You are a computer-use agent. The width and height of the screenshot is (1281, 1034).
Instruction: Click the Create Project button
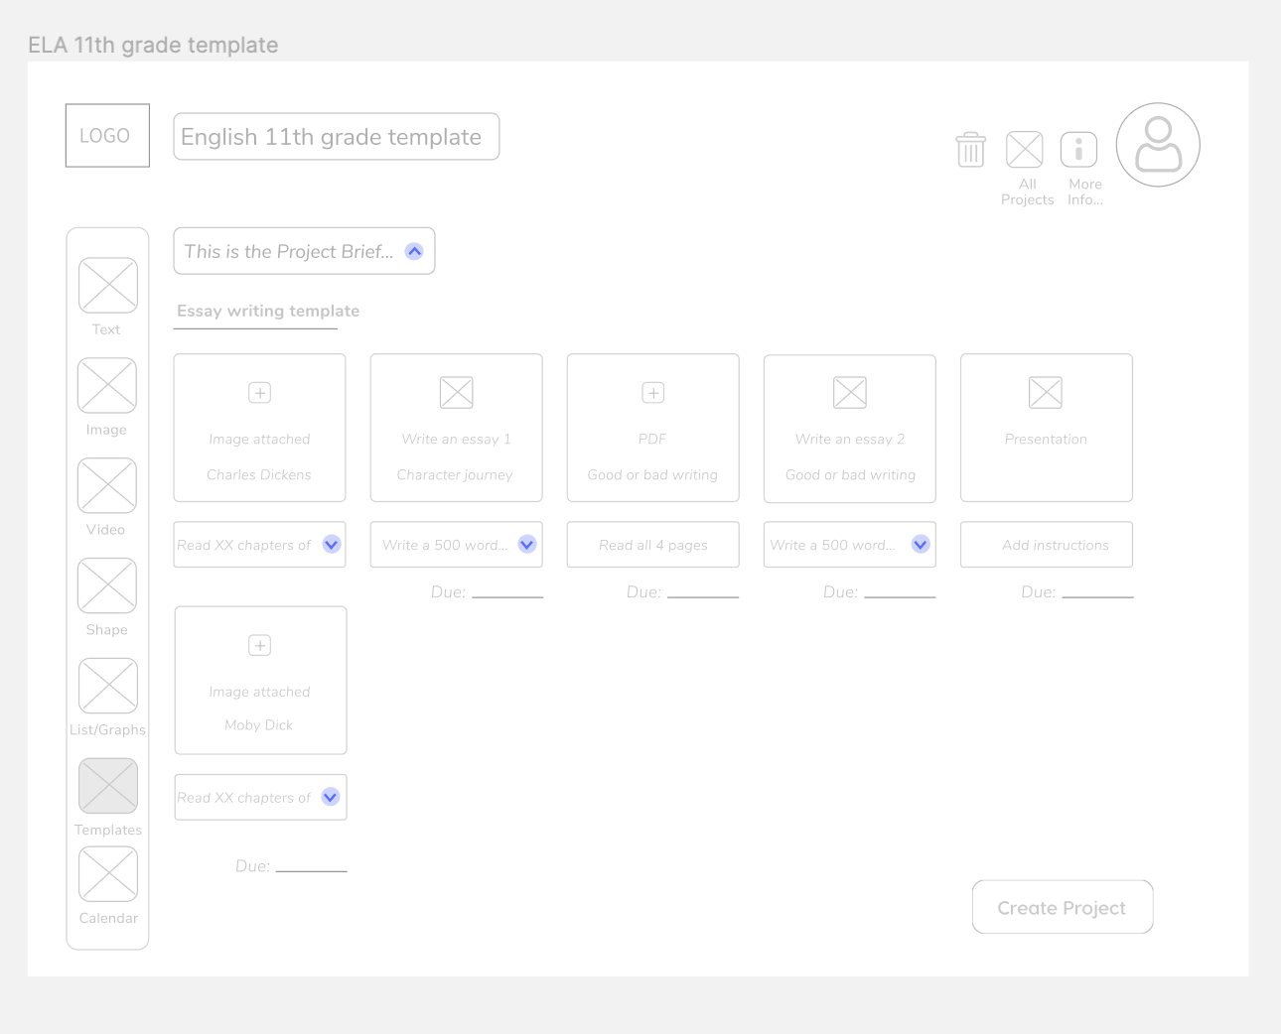(x=1063, y=907)
